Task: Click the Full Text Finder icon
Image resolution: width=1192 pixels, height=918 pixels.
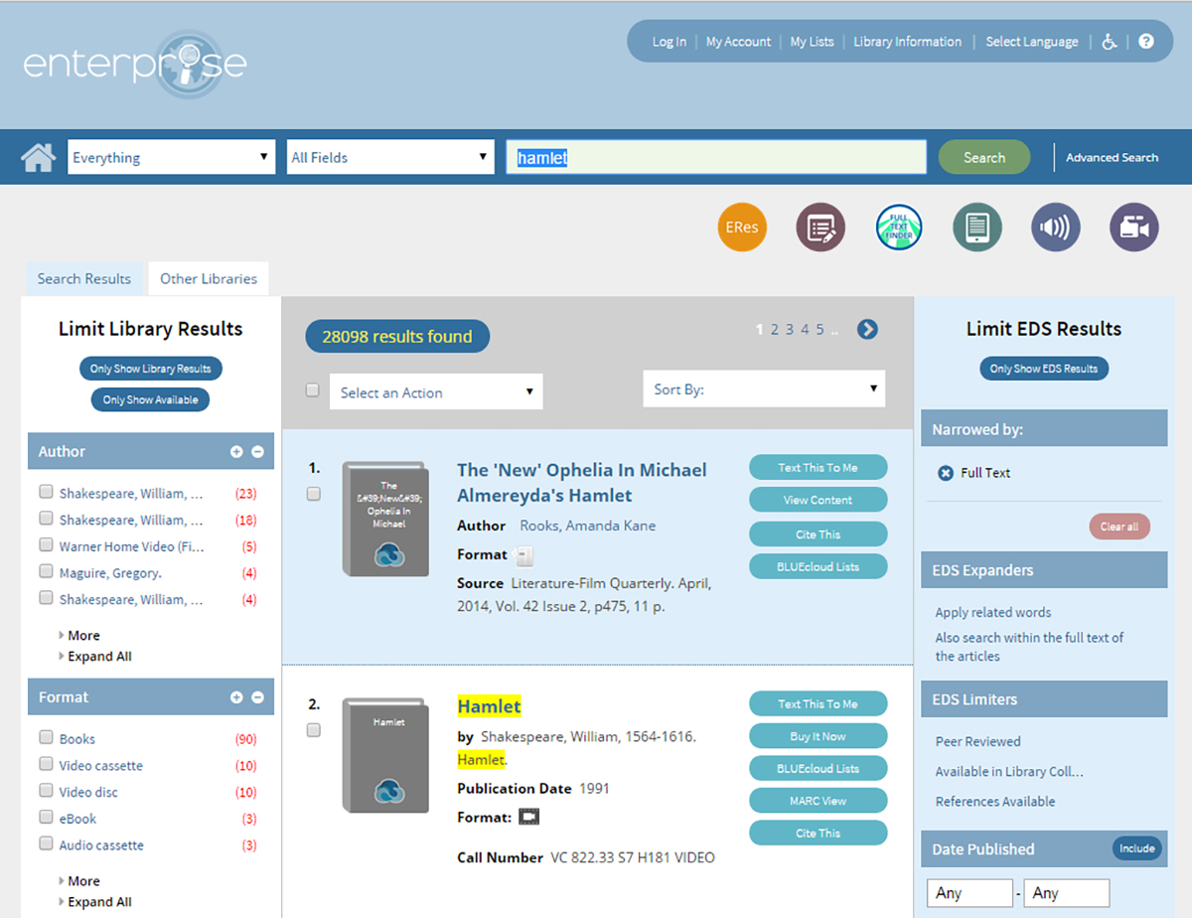Action: [899, 228]
